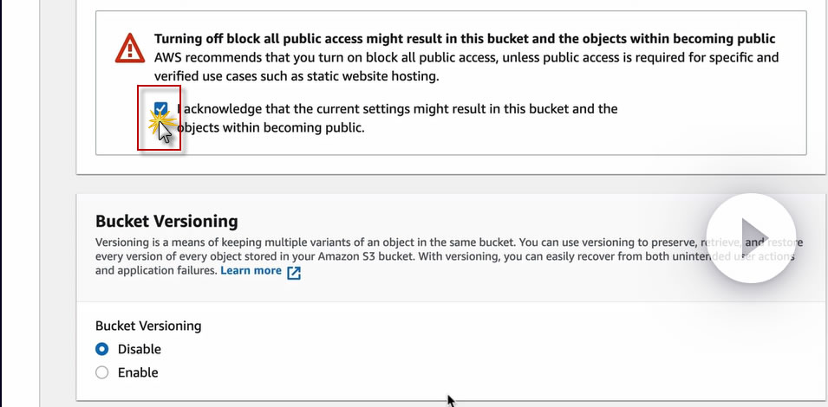Screen dimensions: 828x407
Task: Click the "Disable" option label text
Action: pyautogui.click(x=140, y=349)
